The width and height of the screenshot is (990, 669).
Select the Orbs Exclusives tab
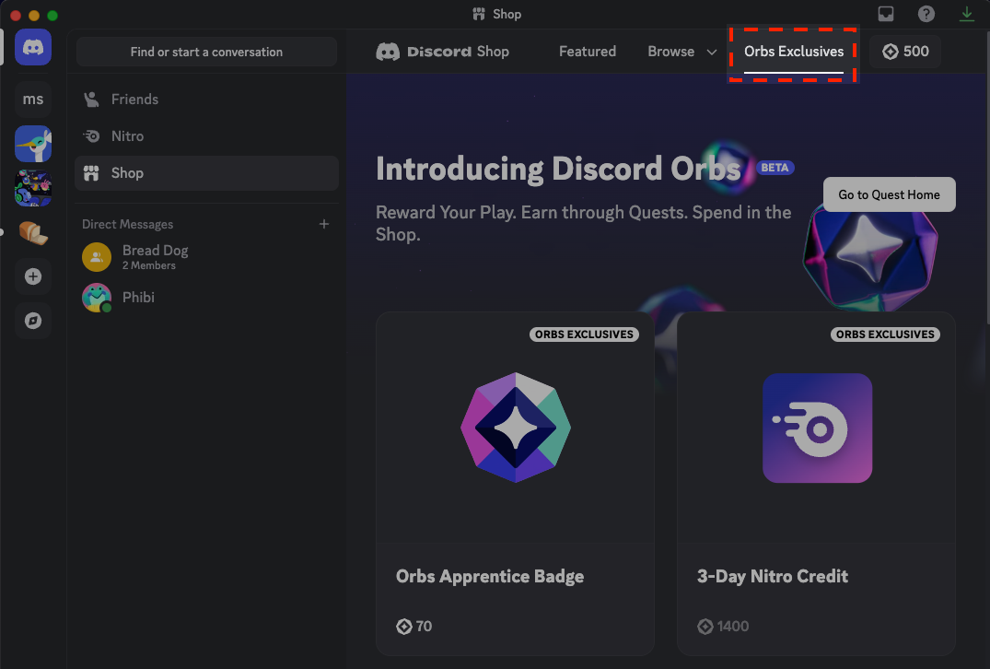794,52
